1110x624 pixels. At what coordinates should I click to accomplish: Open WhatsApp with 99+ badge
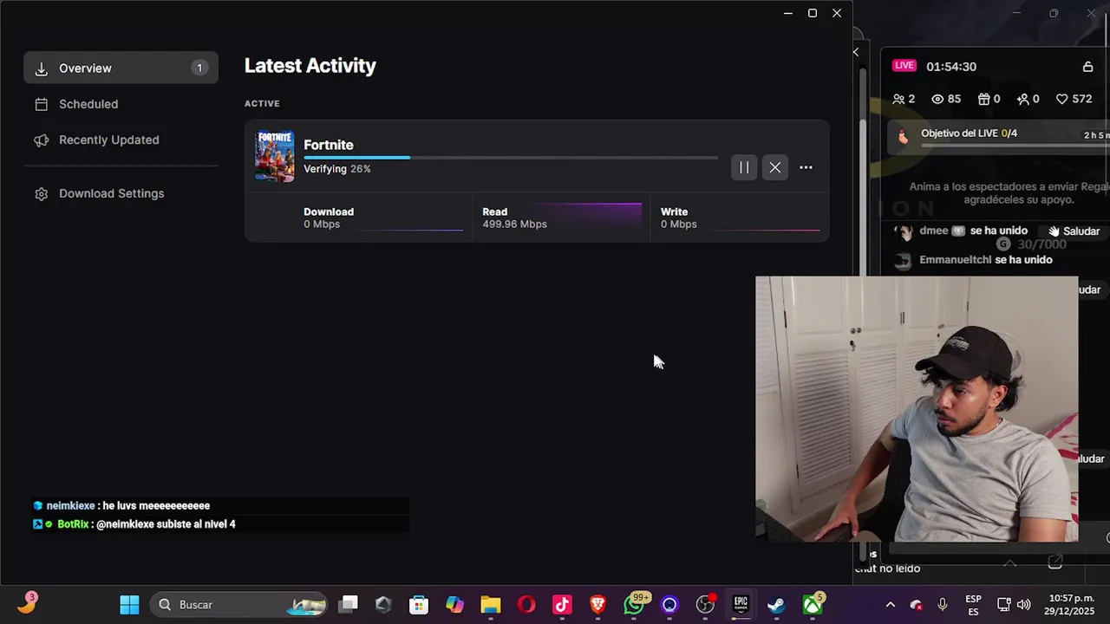(634, 605)
